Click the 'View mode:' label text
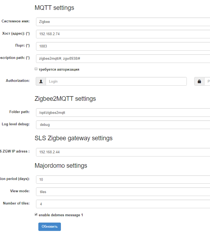Image resolution: width=210 pixels, height=233 pixels. coord(20,191)
